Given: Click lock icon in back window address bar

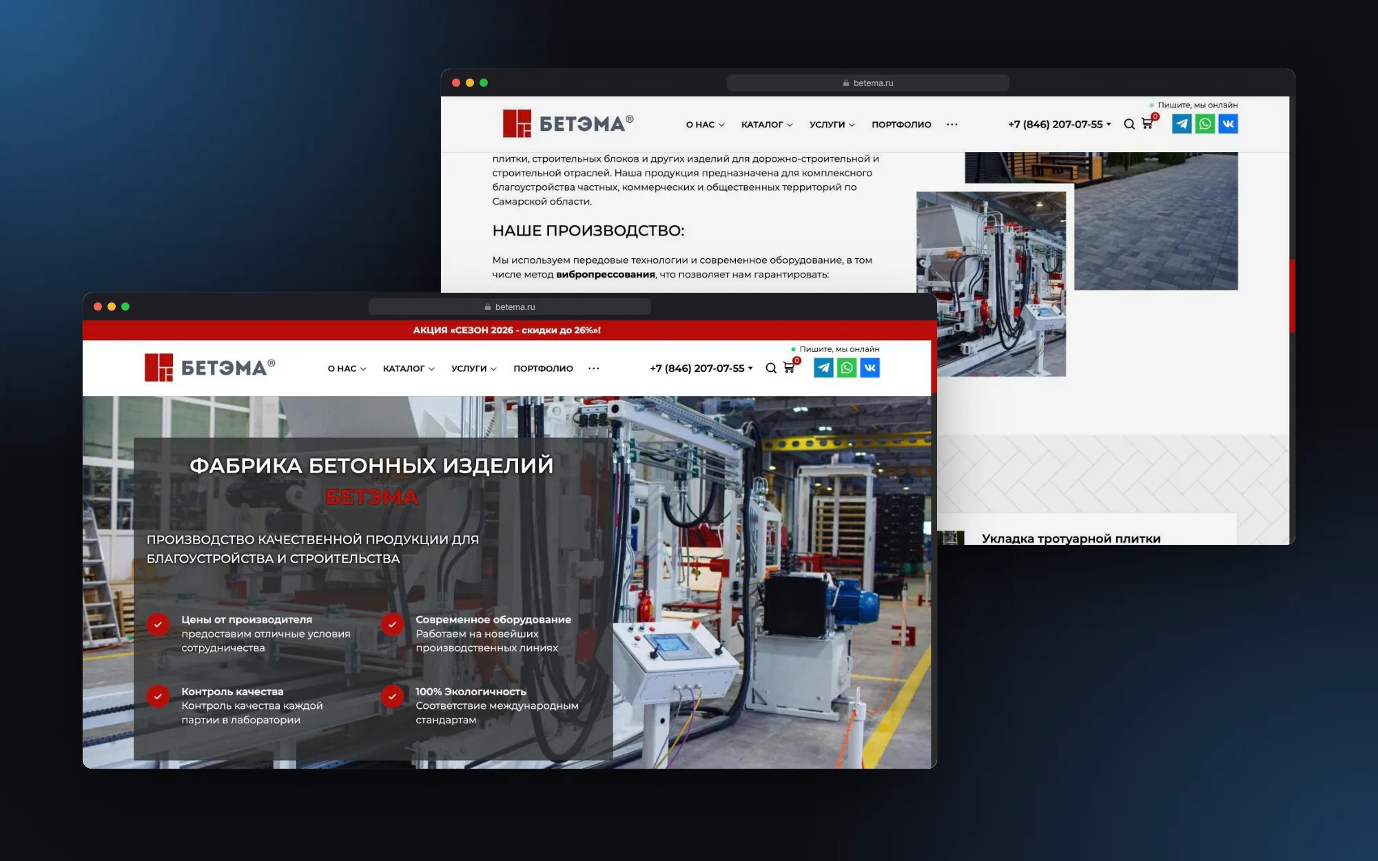Looking at the screenshot, I should (x=846, y=83).
